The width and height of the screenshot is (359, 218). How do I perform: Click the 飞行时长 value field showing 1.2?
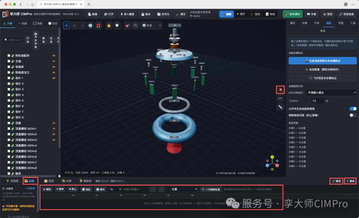click(317, 101)
